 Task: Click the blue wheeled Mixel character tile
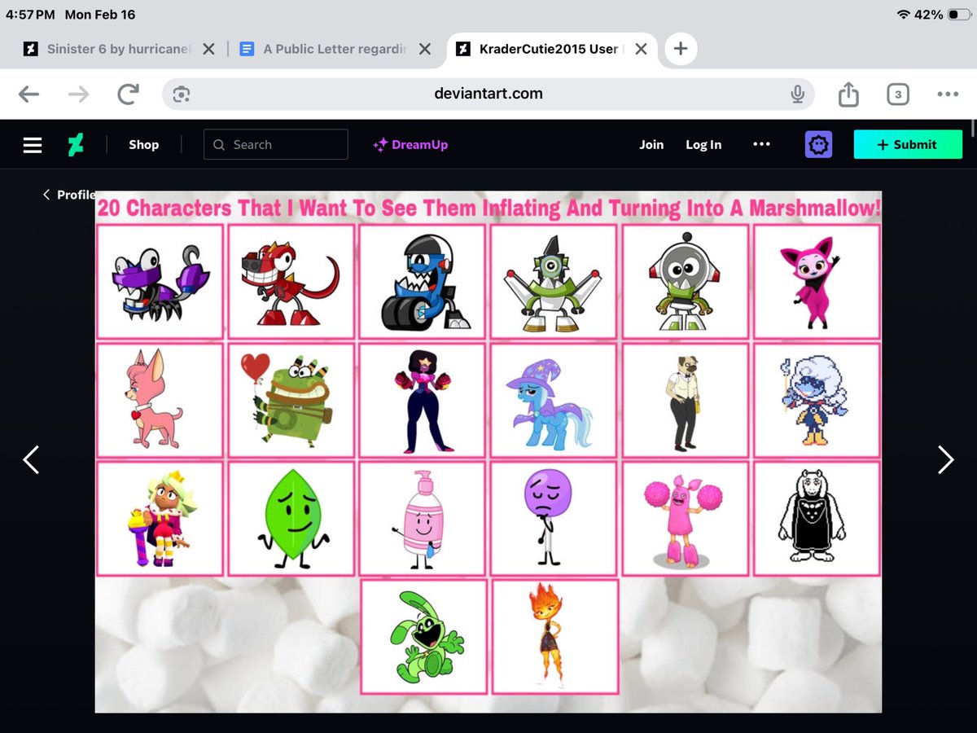423,282
